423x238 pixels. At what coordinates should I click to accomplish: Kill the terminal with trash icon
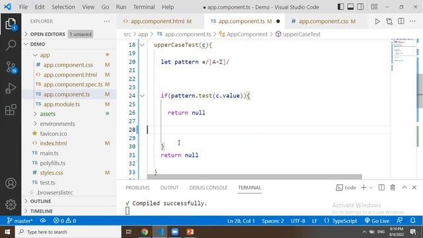pyautogui.click(x=393, y=188)
